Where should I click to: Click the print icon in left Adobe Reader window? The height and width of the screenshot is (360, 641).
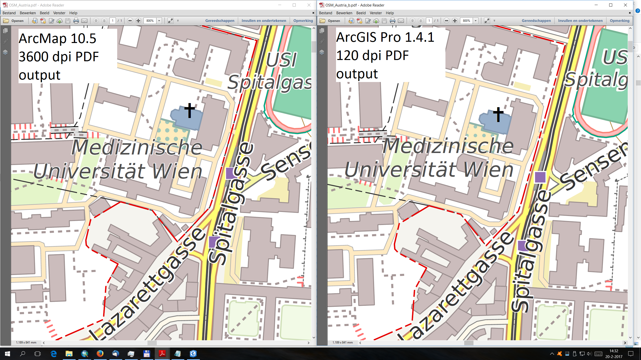[x=76, y=21]
